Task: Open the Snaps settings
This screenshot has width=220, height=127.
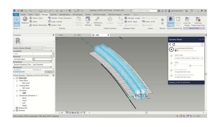Action: coord(33,22)
